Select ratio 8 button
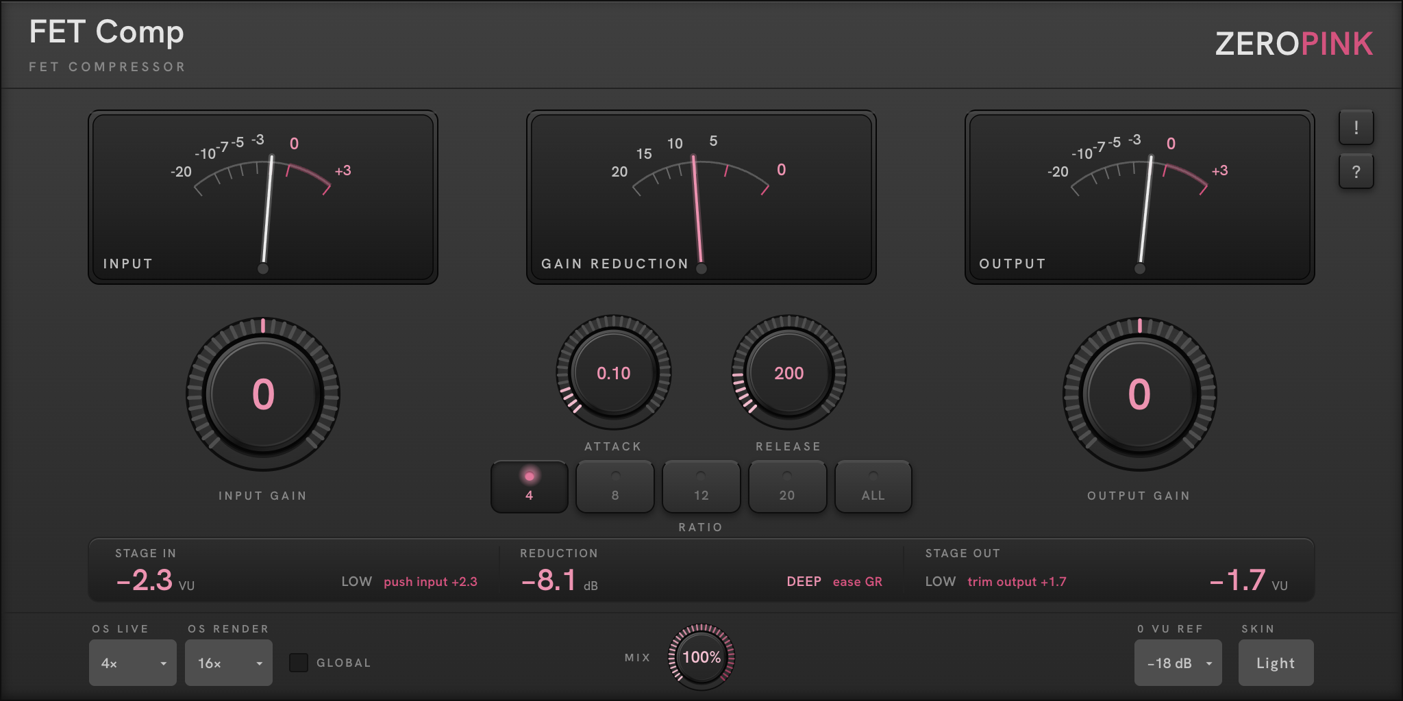Screen dimensions: 1403x701 point(615,487)
